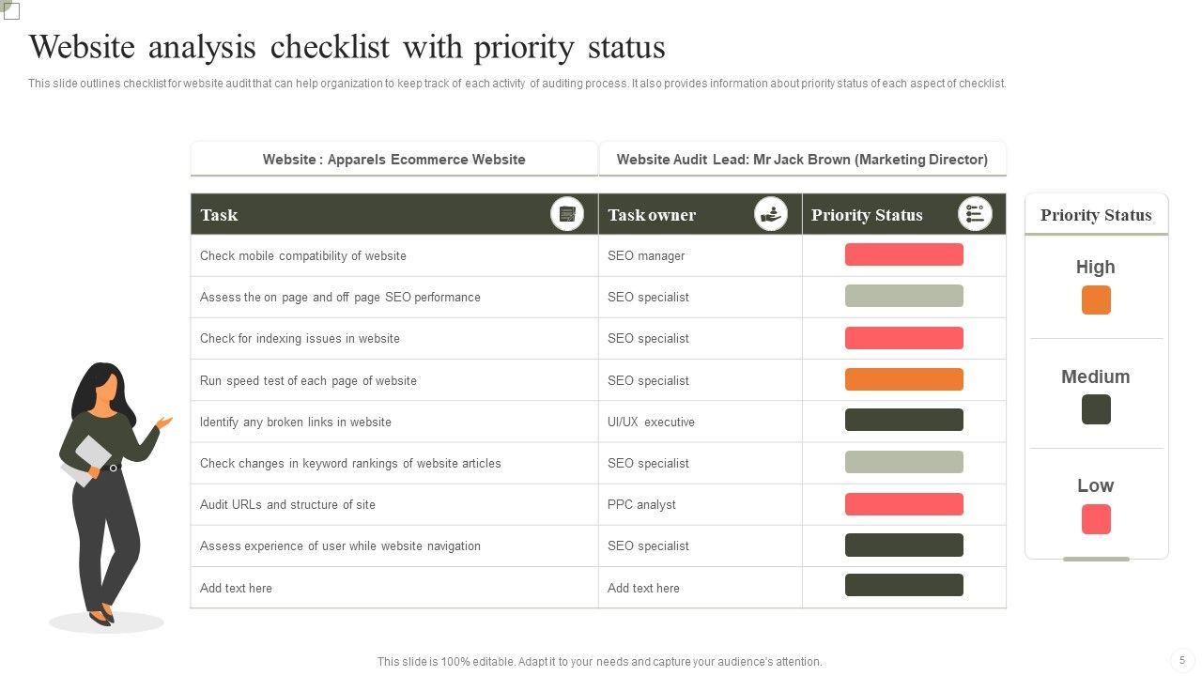
Task: Click the small square in top-left corner
Action: (11, 11)
